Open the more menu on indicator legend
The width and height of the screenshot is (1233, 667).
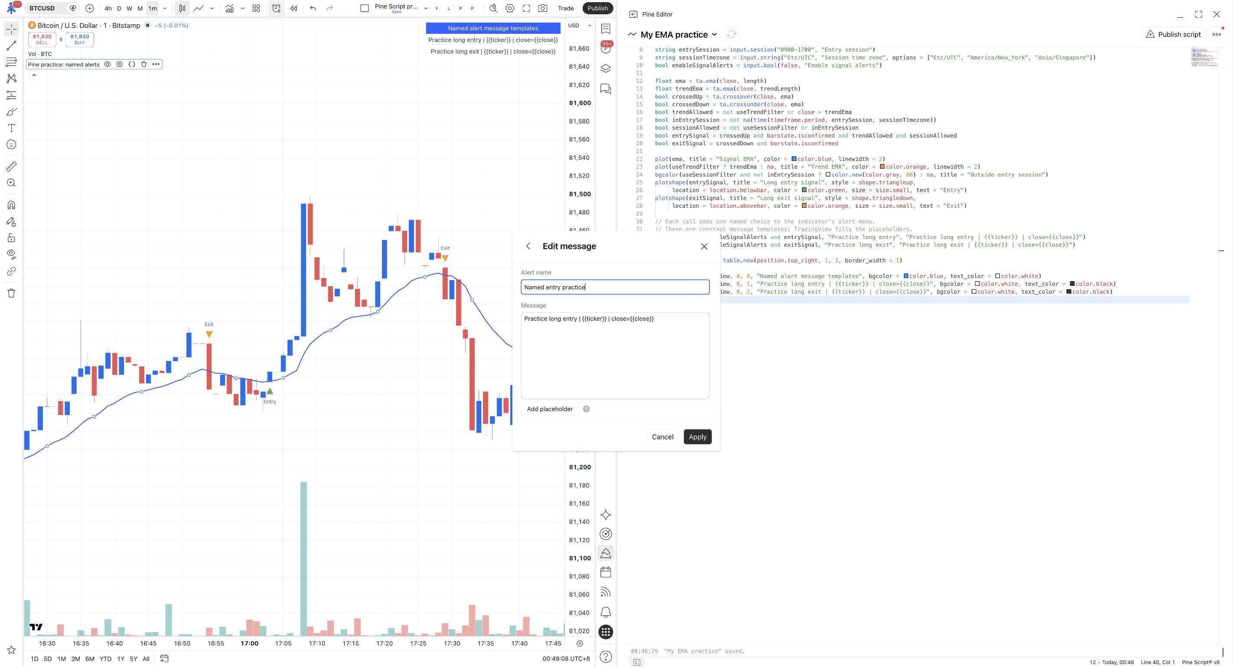coord(156,64)
